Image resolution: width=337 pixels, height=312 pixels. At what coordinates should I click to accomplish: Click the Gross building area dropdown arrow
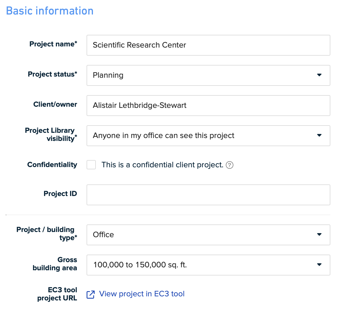coord(319,264)
